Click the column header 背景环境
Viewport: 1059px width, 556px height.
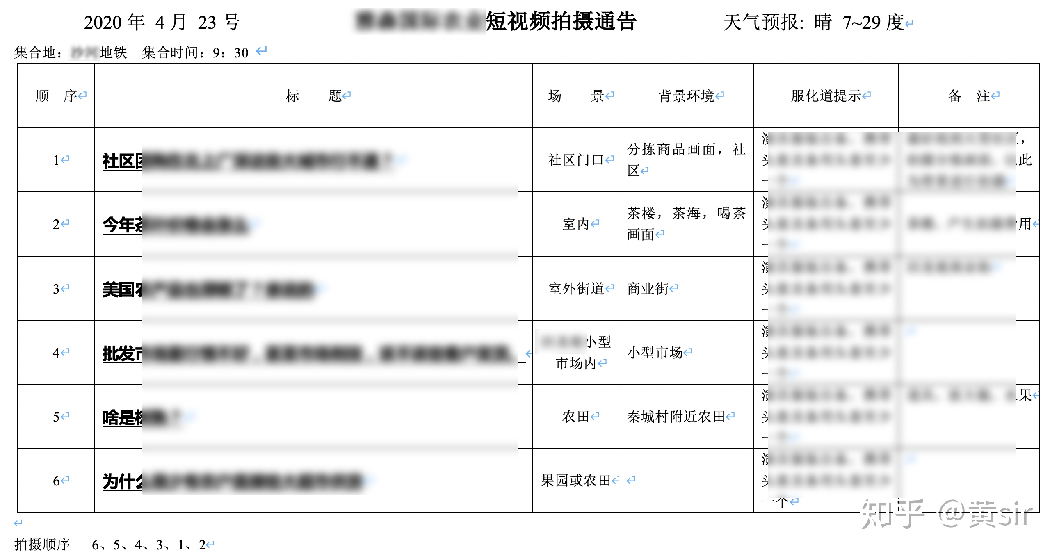[686, 96]
